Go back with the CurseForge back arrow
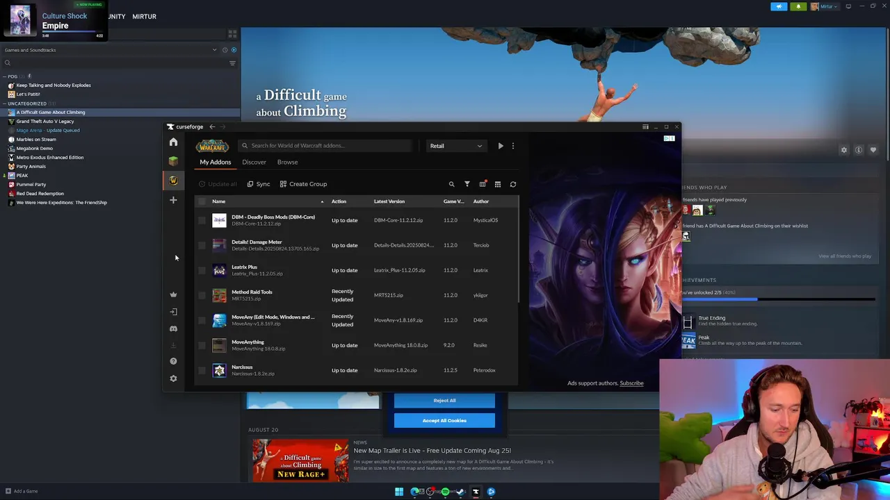This screenshot has height=500, width=890. [212, 127]
